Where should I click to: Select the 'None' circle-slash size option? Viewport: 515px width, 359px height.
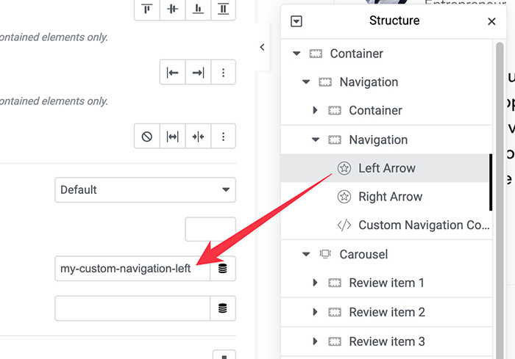tap(147, 137)
